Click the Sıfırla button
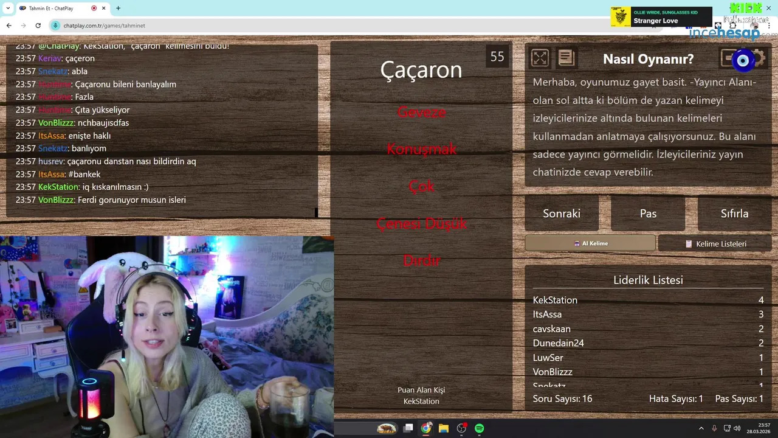The width and height of the screenshot is (778, 438). pyautogui.click(x=734, y=214)
